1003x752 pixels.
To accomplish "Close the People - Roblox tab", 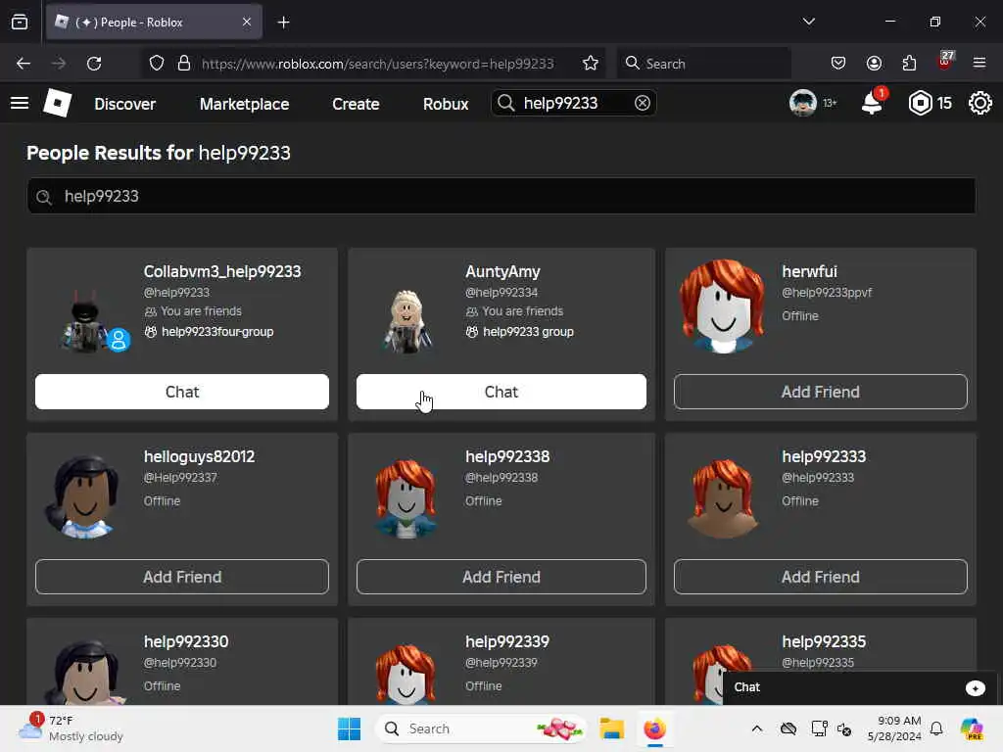I will 247,22.
